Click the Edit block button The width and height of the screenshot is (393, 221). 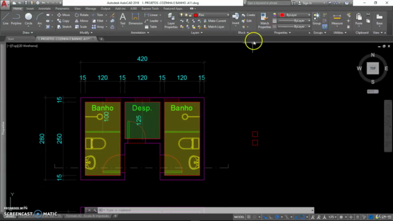(x=247, y=21)
